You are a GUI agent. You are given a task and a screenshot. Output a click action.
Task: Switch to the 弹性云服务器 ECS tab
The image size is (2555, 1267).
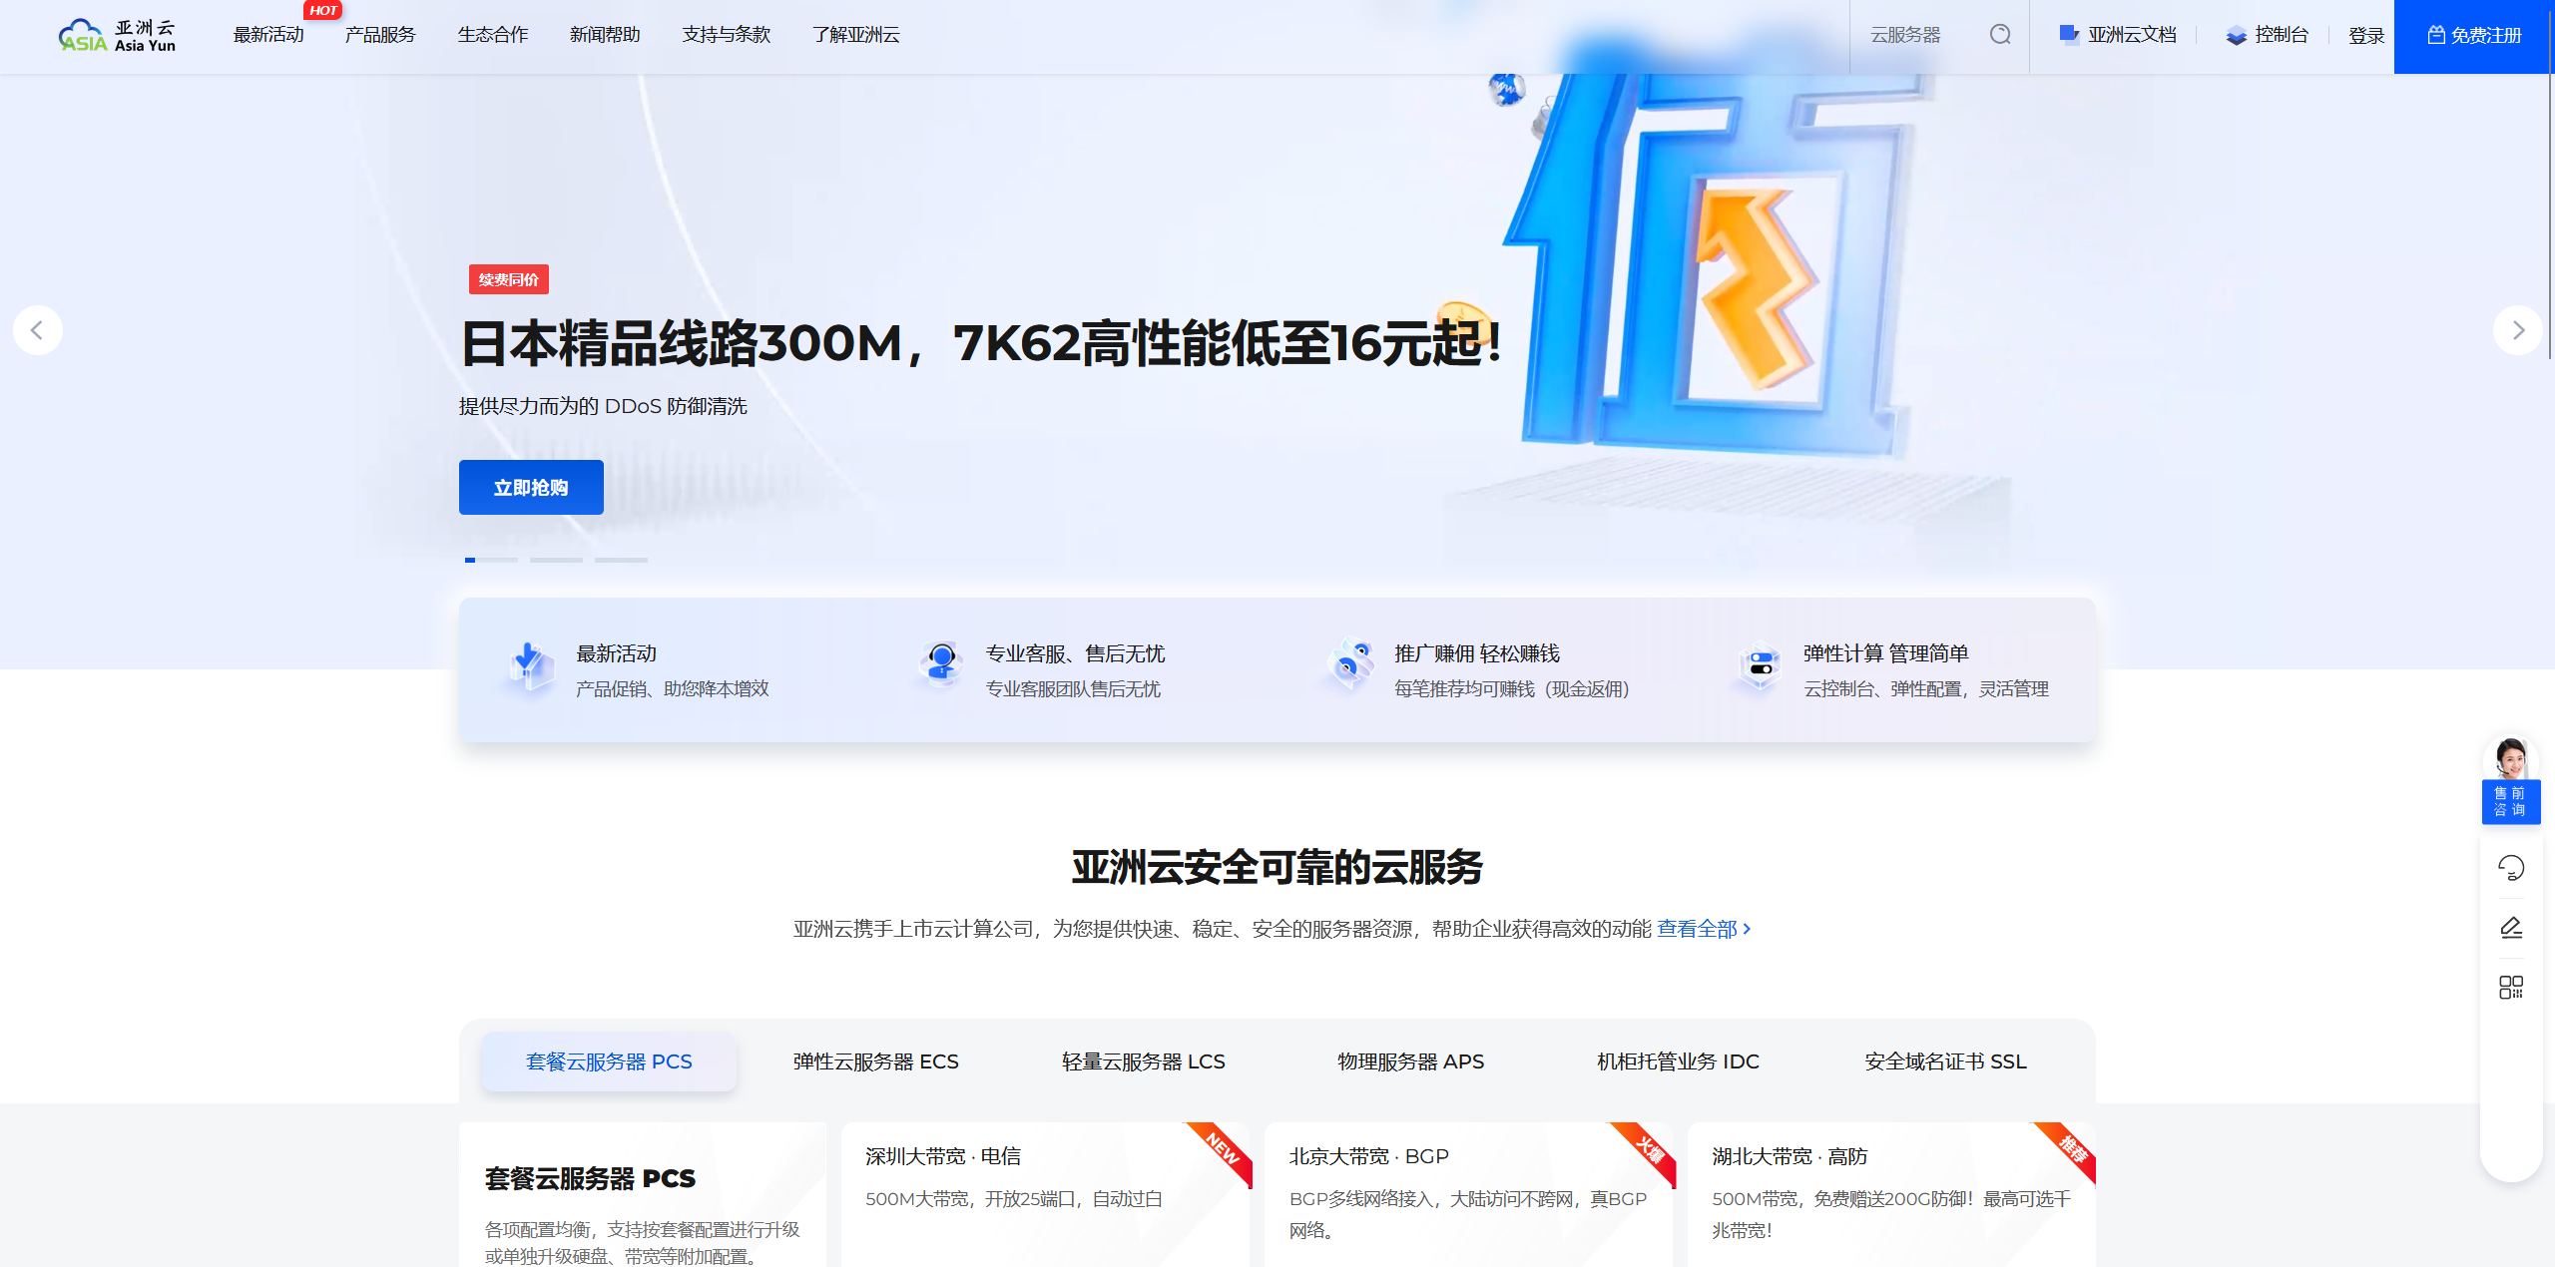874,1061
